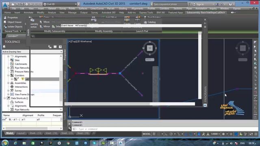The image size is (260, 146).
Task: Open the 1:1000 annotation scale dropdown
Action: [215, 134]
